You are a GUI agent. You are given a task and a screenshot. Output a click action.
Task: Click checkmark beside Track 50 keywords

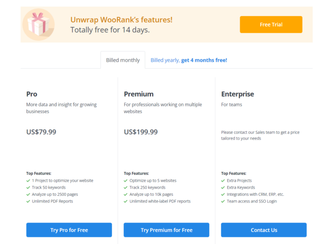click(28, 188)
